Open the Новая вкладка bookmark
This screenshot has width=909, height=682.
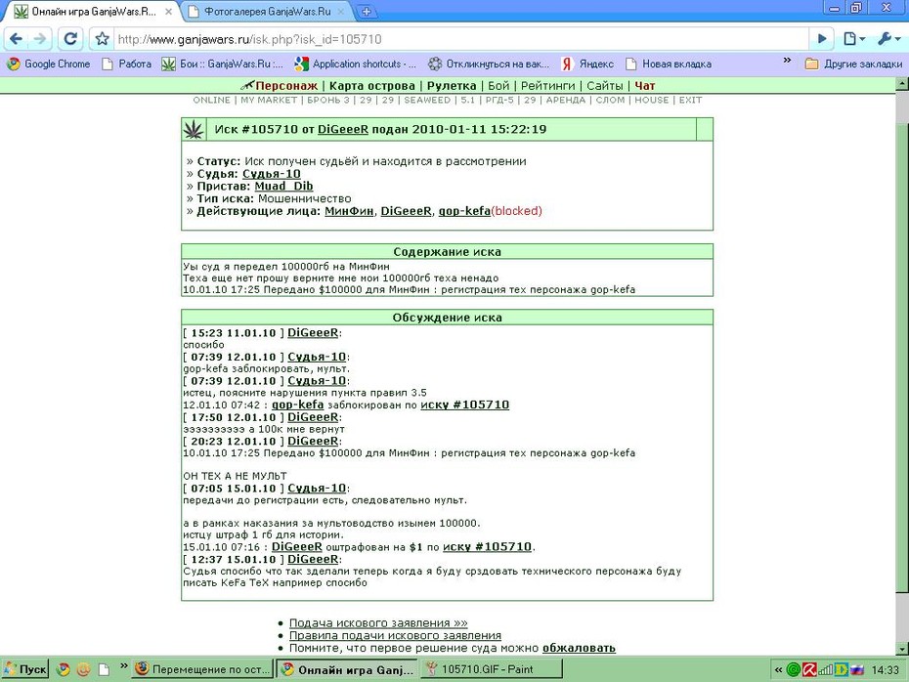[668, 64]
